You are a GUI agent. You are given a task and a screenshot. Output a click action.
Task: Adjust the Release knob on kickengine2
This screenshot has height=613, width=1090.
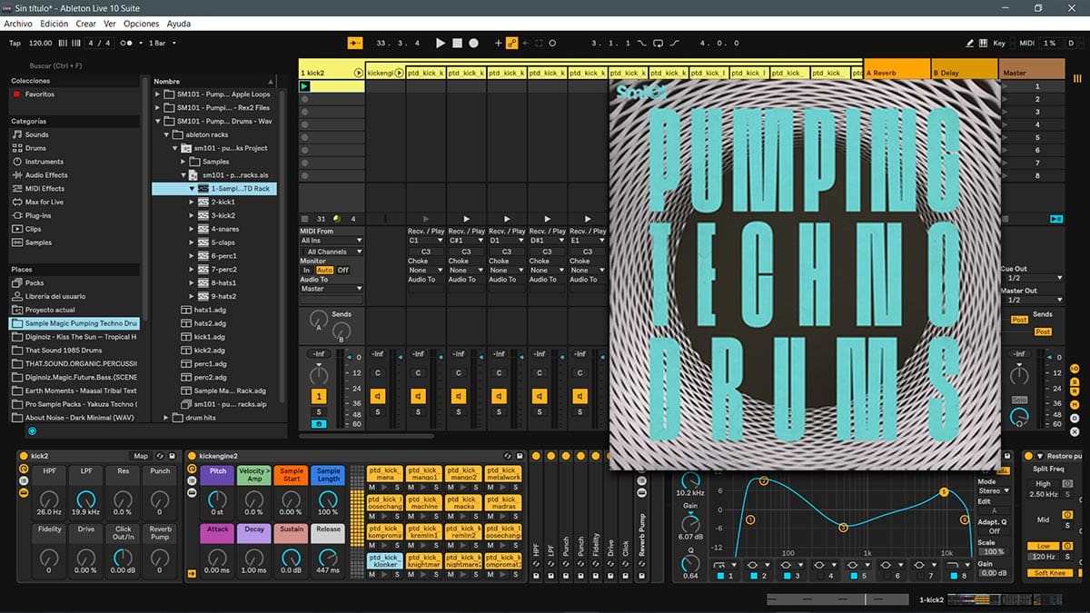(328, 556)
